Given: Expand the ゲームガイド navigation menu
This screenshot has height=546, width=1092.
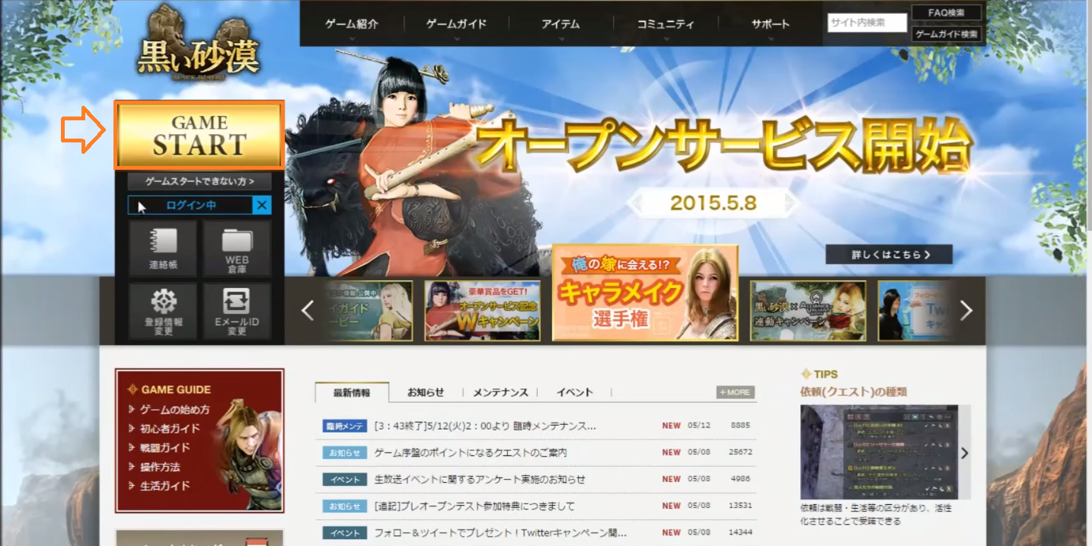Looking at the screenshot, I should (x=456, y=24).
